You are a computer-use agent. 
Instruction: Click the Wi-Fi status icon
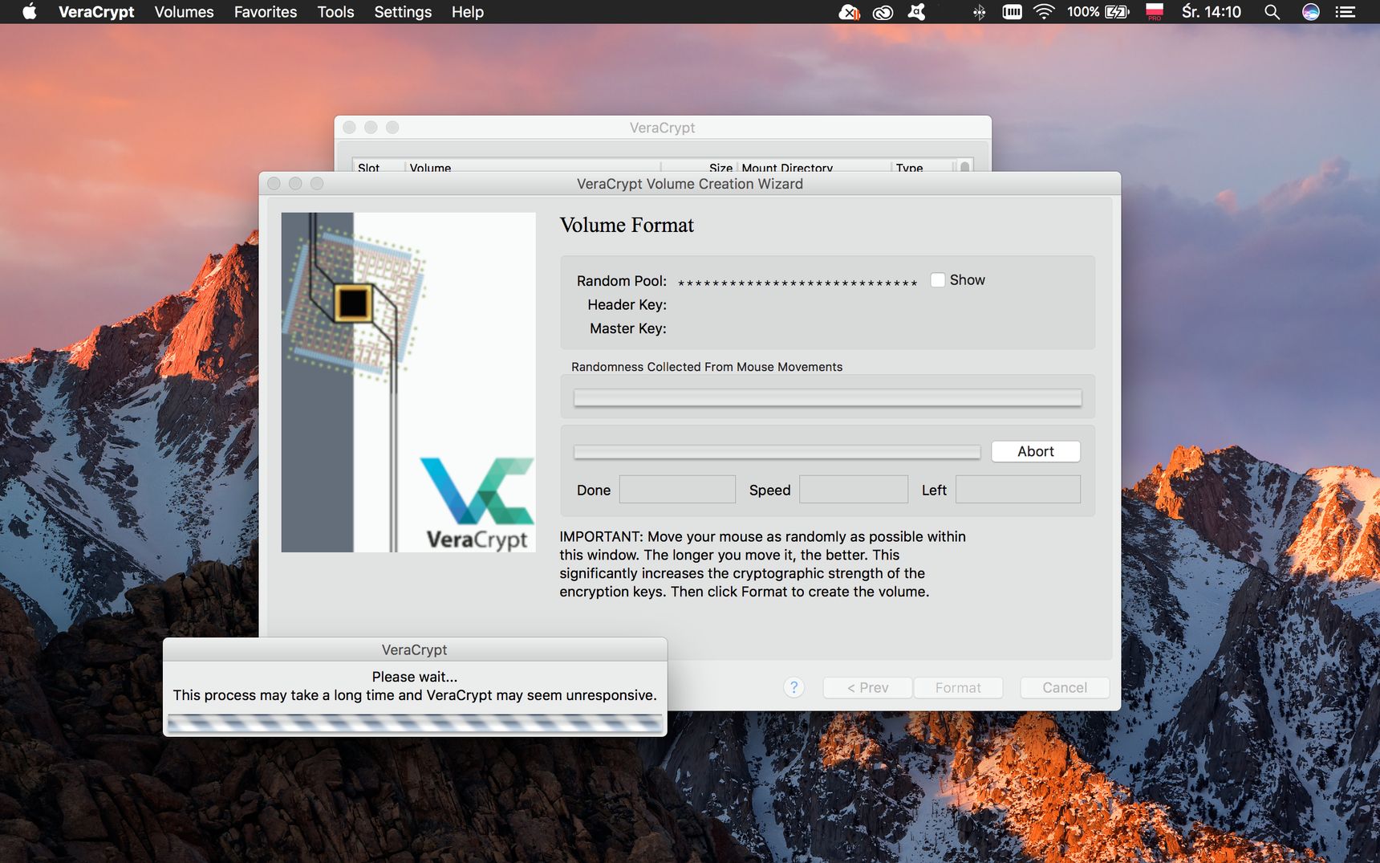coord(1044,12)
